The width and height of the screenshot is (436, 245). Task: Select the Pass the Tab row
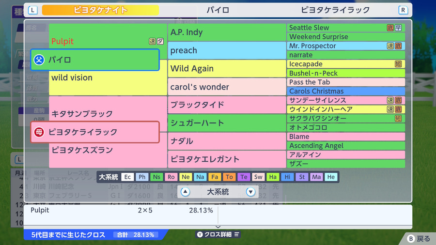[x=346, y=82]
